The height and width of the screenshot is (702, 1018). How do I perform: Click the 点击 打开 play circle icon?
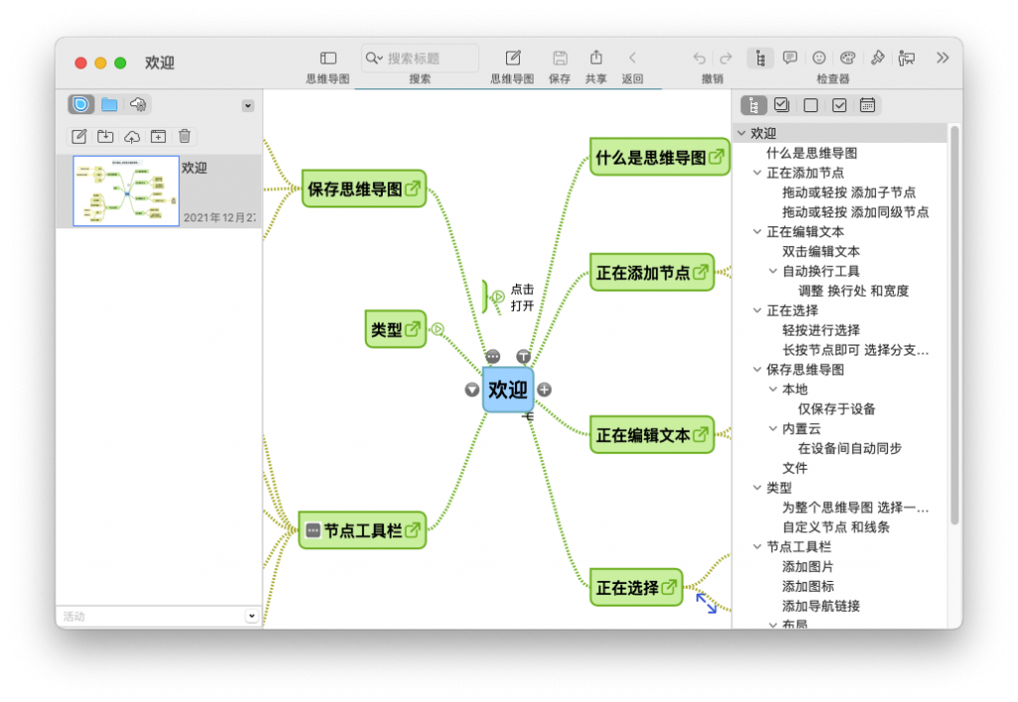(498, 297)
